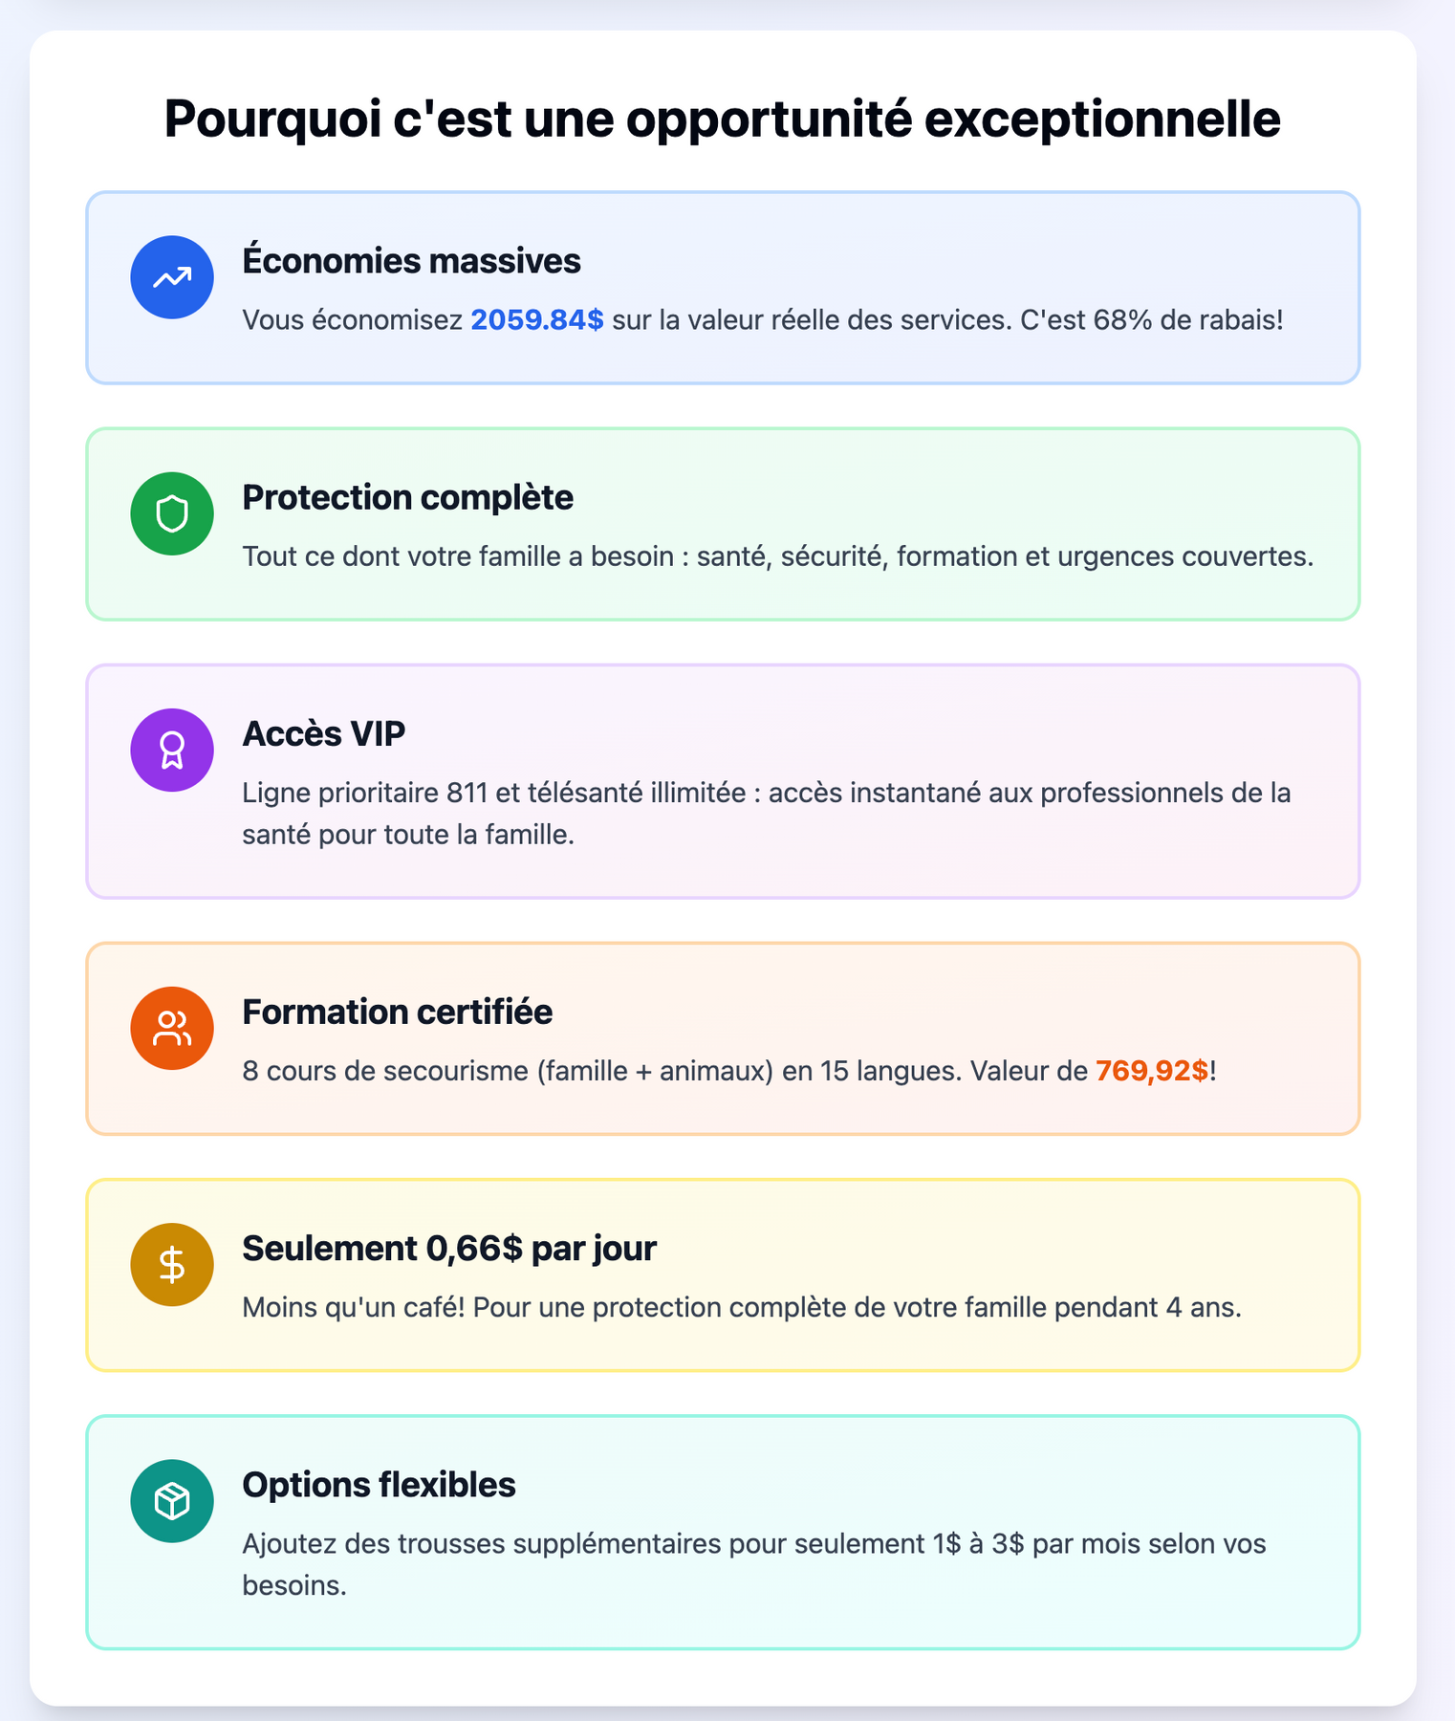Select the "Économies massives" heading

[411, 261]
